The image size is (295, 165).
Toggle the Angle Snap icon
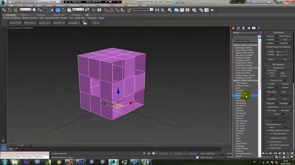[112, 10]
